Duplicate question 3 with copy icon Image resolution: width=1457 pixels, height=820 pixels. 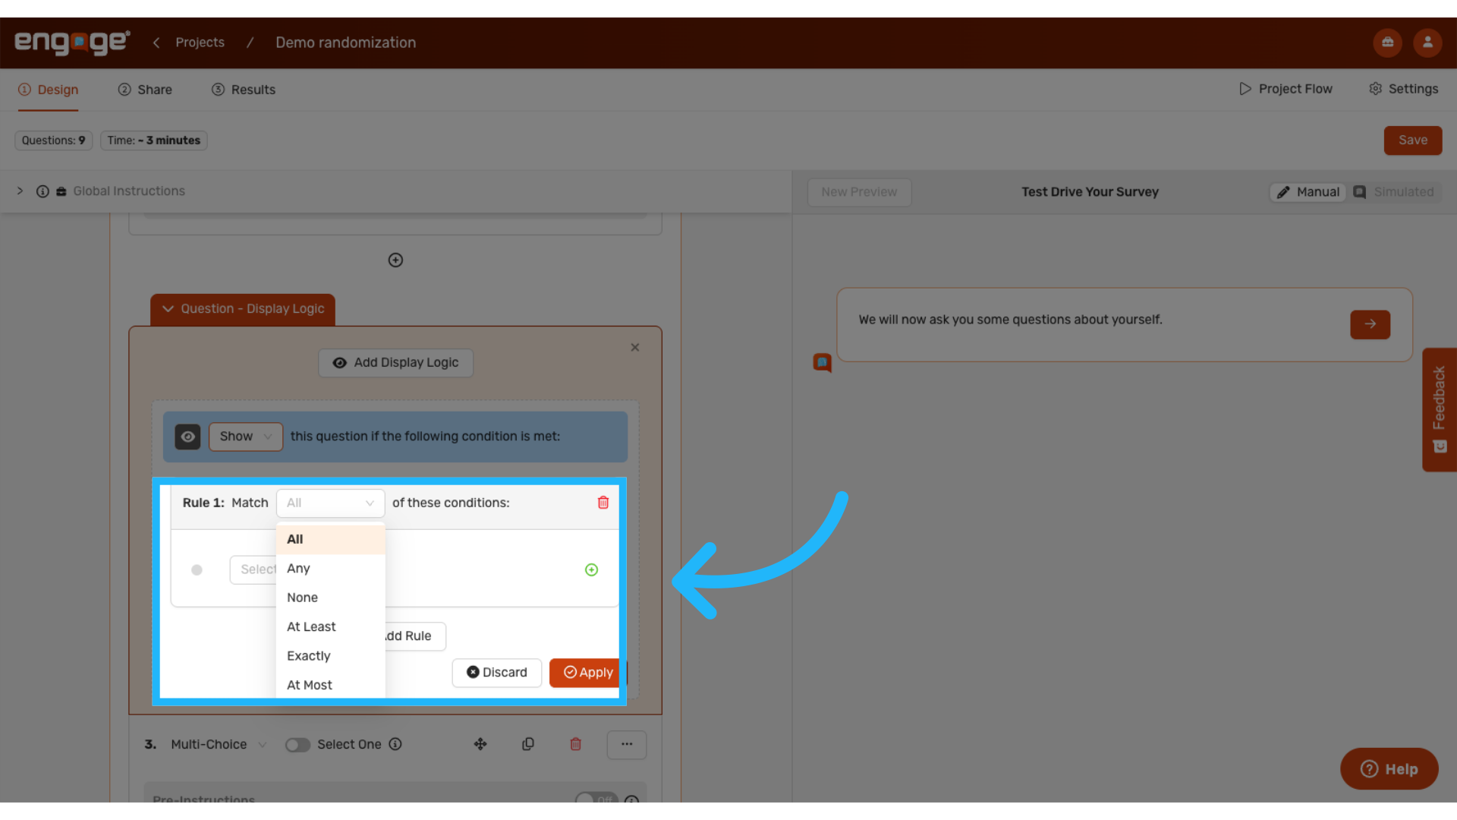528,744
